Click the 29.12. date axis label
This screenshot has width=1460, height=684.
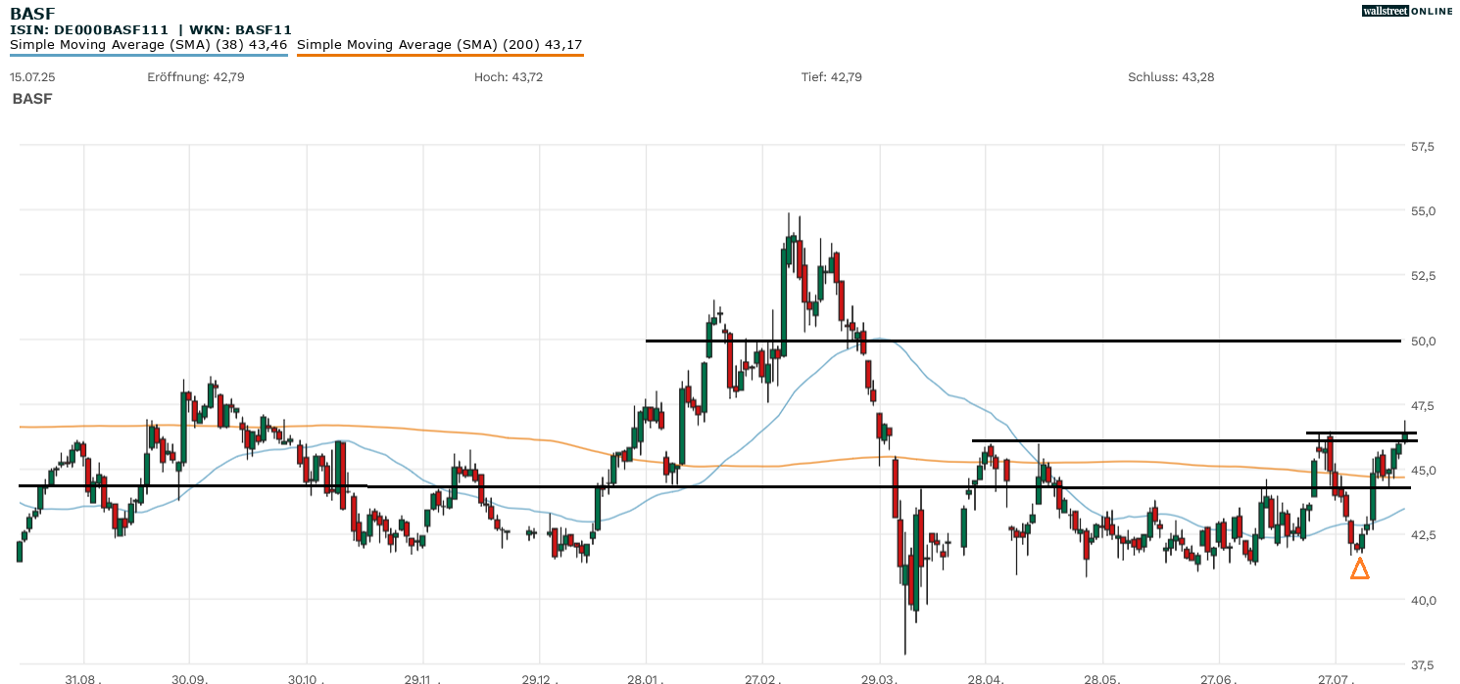click(539, 677)
